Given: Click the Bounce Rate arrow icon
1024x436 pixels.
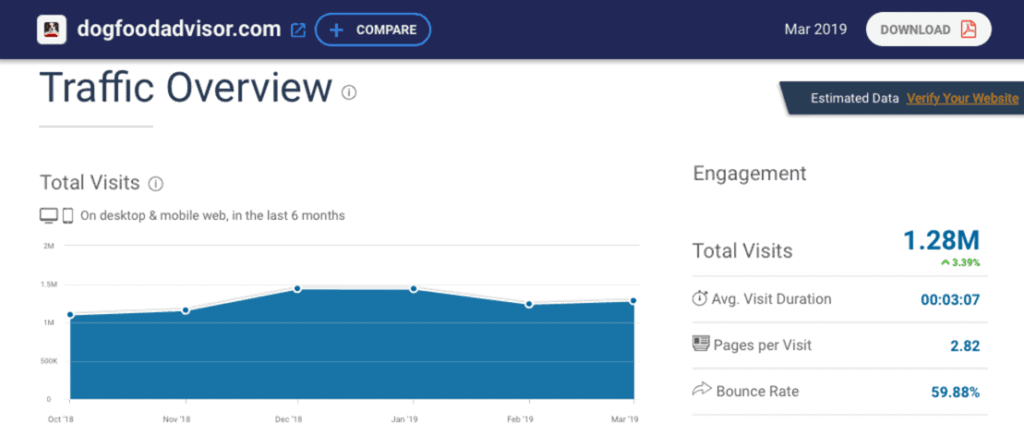Looking at the screenshot, I should click(701, 391).
